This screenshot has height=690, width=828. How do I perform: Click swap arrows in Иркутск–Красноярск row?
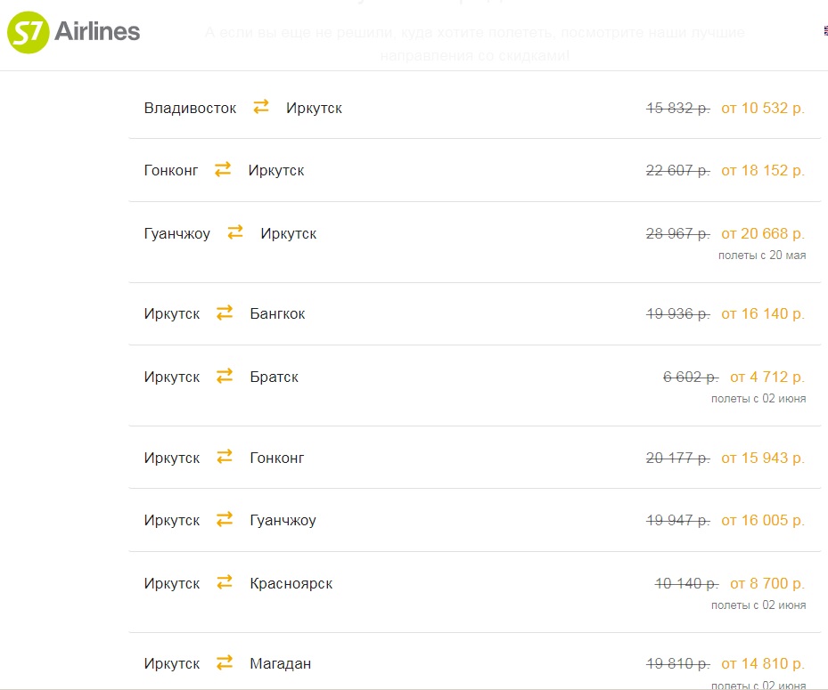225,582
